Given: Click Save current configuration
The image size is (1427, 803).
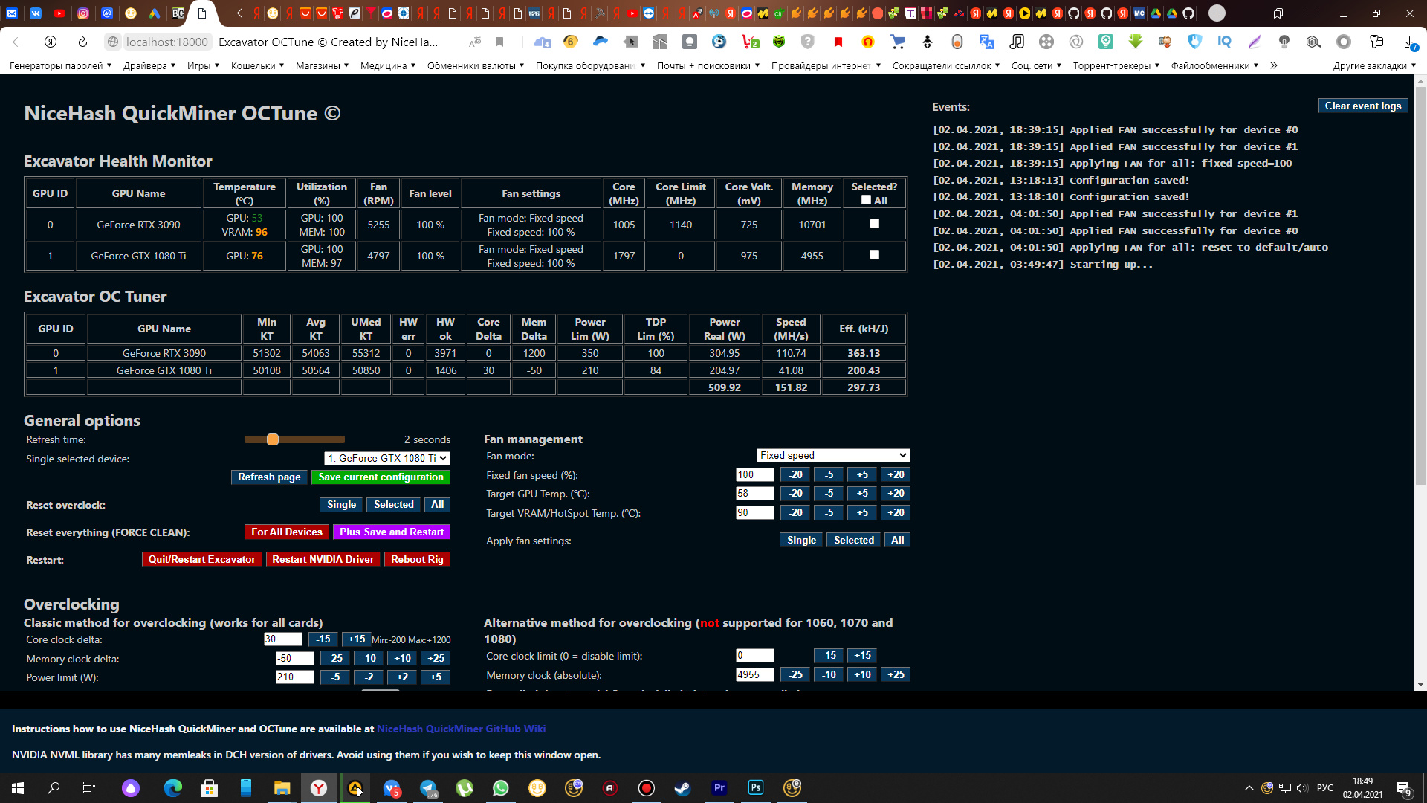Looking at the screenshot, I should tap(381, 477).
